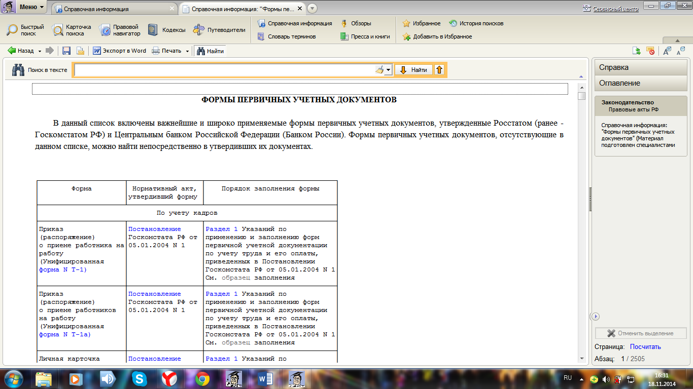Click the save floppy disk icon
This screenshot has height=389, width=693.
click(x=66, y=51)
